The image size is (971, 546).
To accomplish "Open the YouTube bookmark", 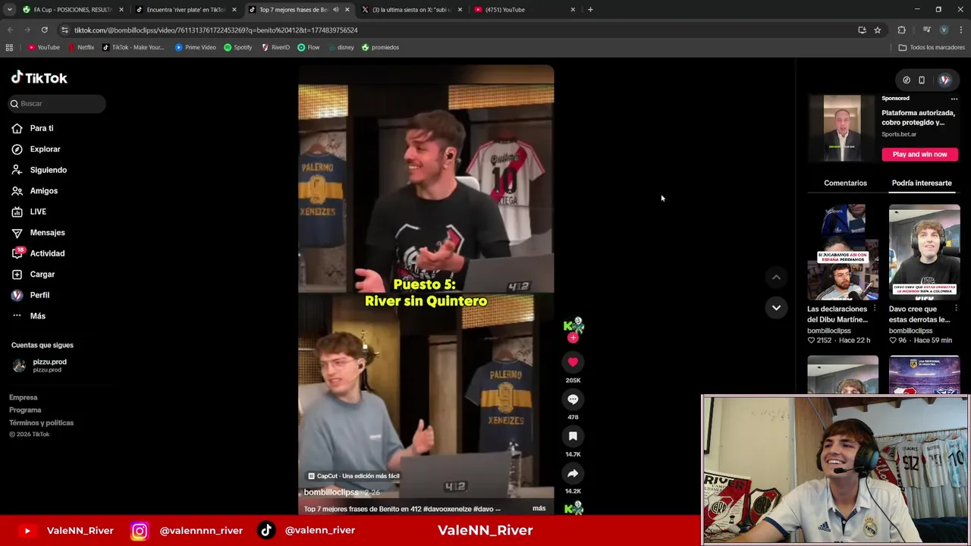I will [43, 47].
